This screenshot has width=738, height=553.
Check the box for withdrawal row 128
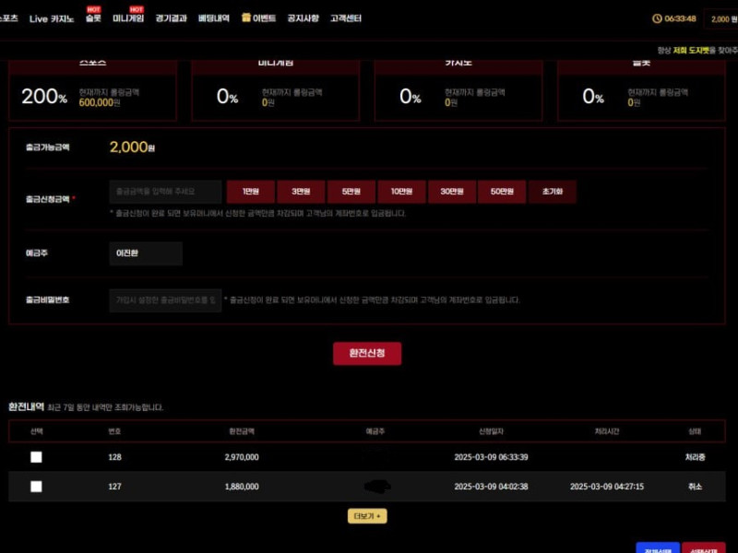(36, 457)
